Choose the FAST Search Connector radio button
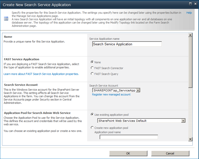Screen dimensions: 199x159 click(x=92, y=68)
